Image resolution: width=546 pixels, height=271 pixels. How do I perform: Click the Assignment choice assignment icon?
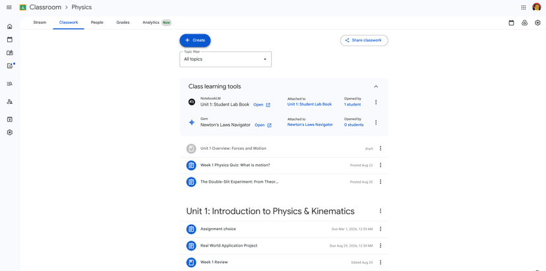(x=191, y=229)
